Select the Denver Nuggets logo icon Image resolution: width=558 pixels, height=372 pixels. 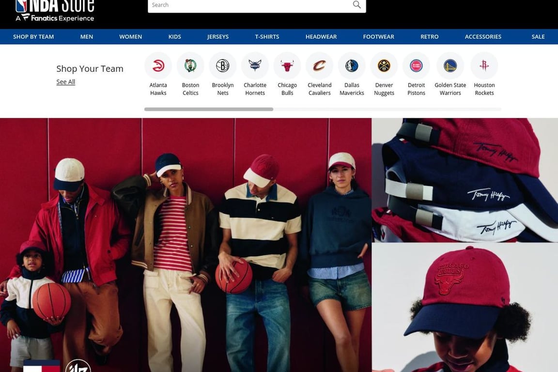coord(384,66)
